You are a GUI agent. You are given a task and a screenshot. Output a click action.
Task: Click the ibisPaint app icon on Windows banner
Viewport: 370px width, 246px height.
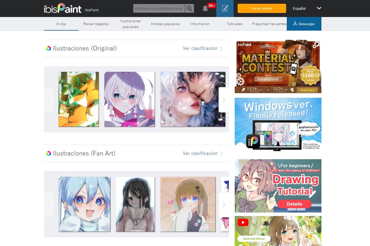pos(253,141)
